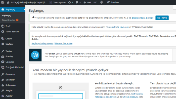Open The7 menu in sidebar
This screenshot has height=99, width=176.
coord(8,26)
